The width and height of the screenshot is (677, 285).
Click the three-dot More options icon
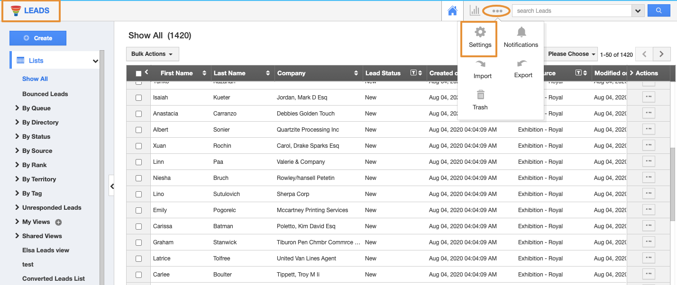coord(497,11)
